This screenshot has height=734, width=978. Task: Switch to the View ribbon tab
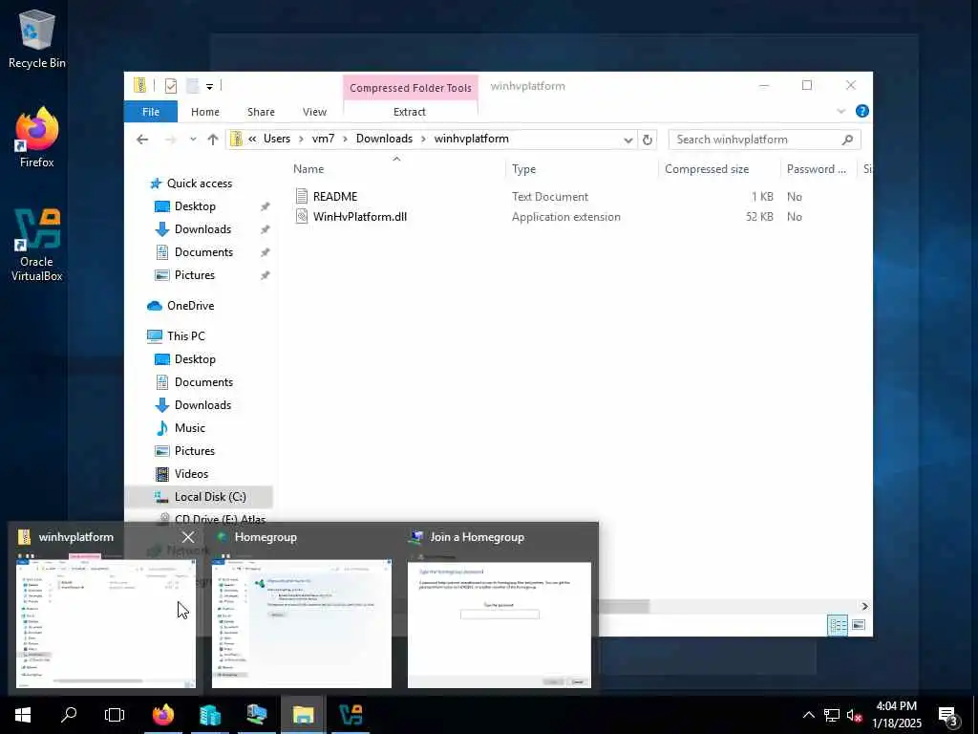tap(314, 112)
